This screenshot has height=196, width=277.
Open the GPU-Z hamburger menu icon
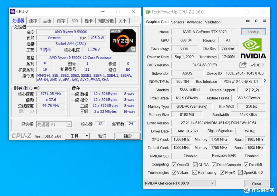(264, 21)
